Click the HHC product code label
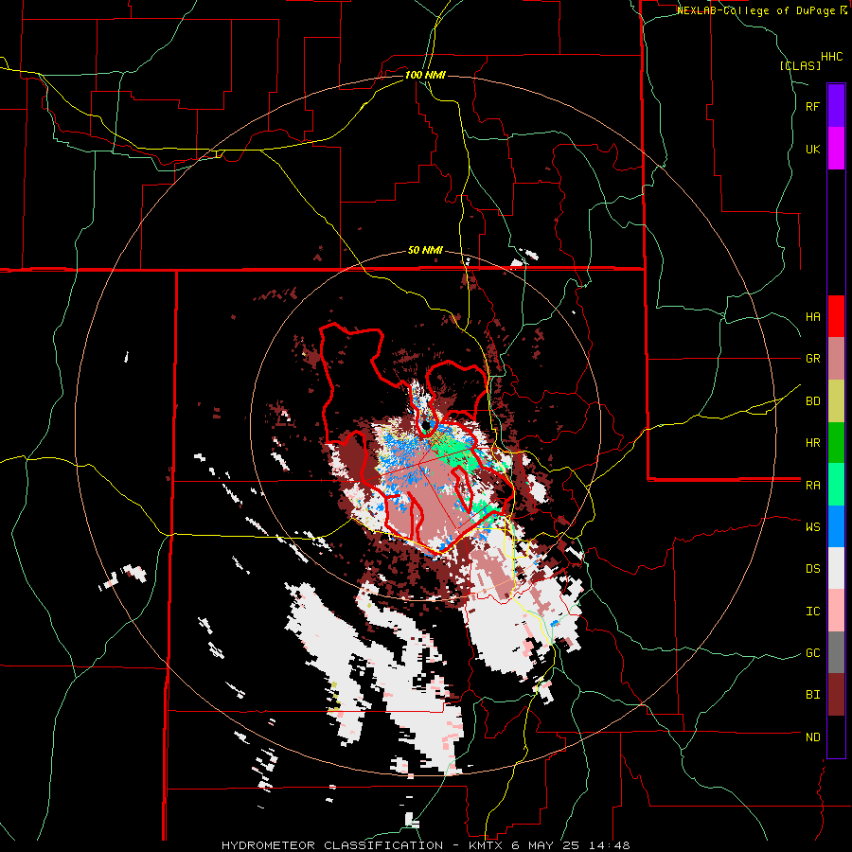This screenshot has width=852, height=852. pos(832,57)
